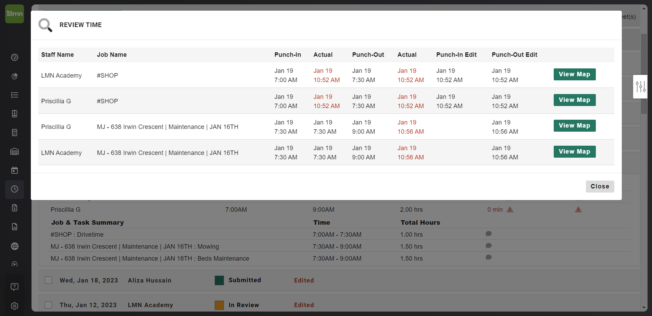Select the 0 min break value
Viewport: 652px width, 316px height.
tap(495, 210)
